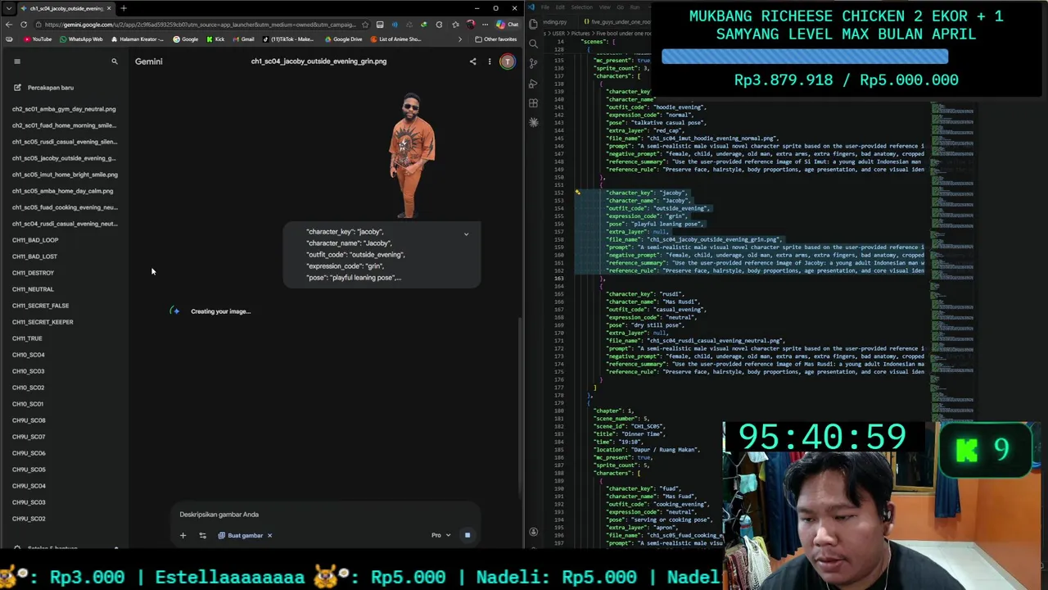Open the VS Code Explorer icon
This screenshot has width=1048, height=590.
coord(534,24)
